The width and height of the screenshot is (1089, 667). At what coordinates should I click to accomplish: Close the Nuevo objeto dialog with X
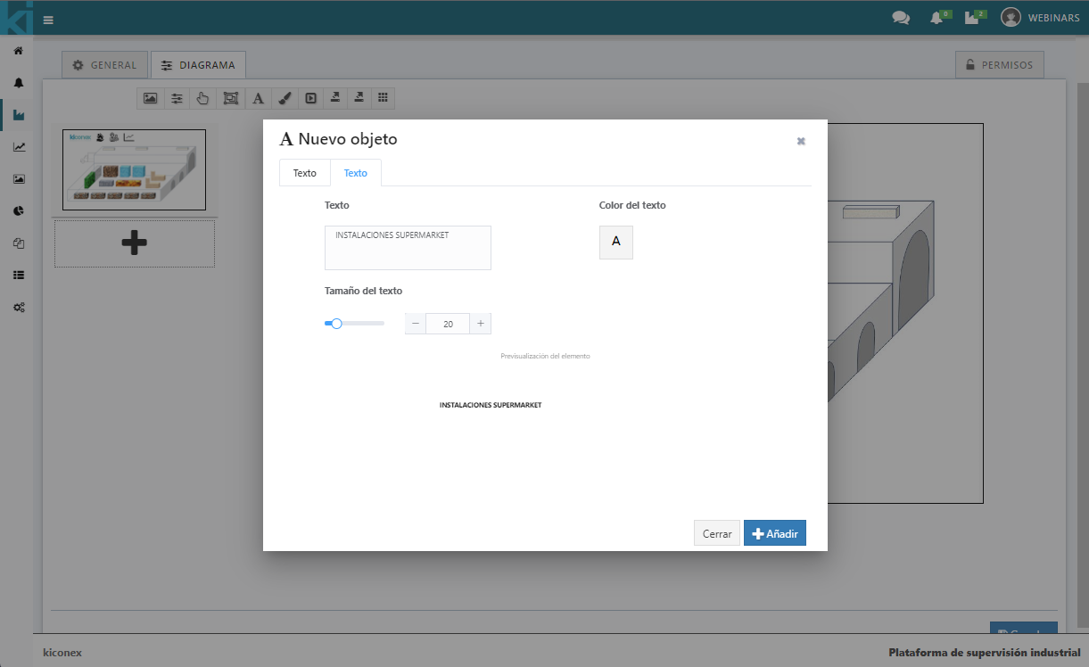point(801,141)
